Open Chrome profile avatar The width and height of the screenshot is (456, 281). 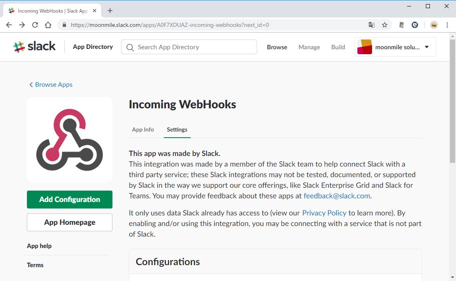click(434, 25)
